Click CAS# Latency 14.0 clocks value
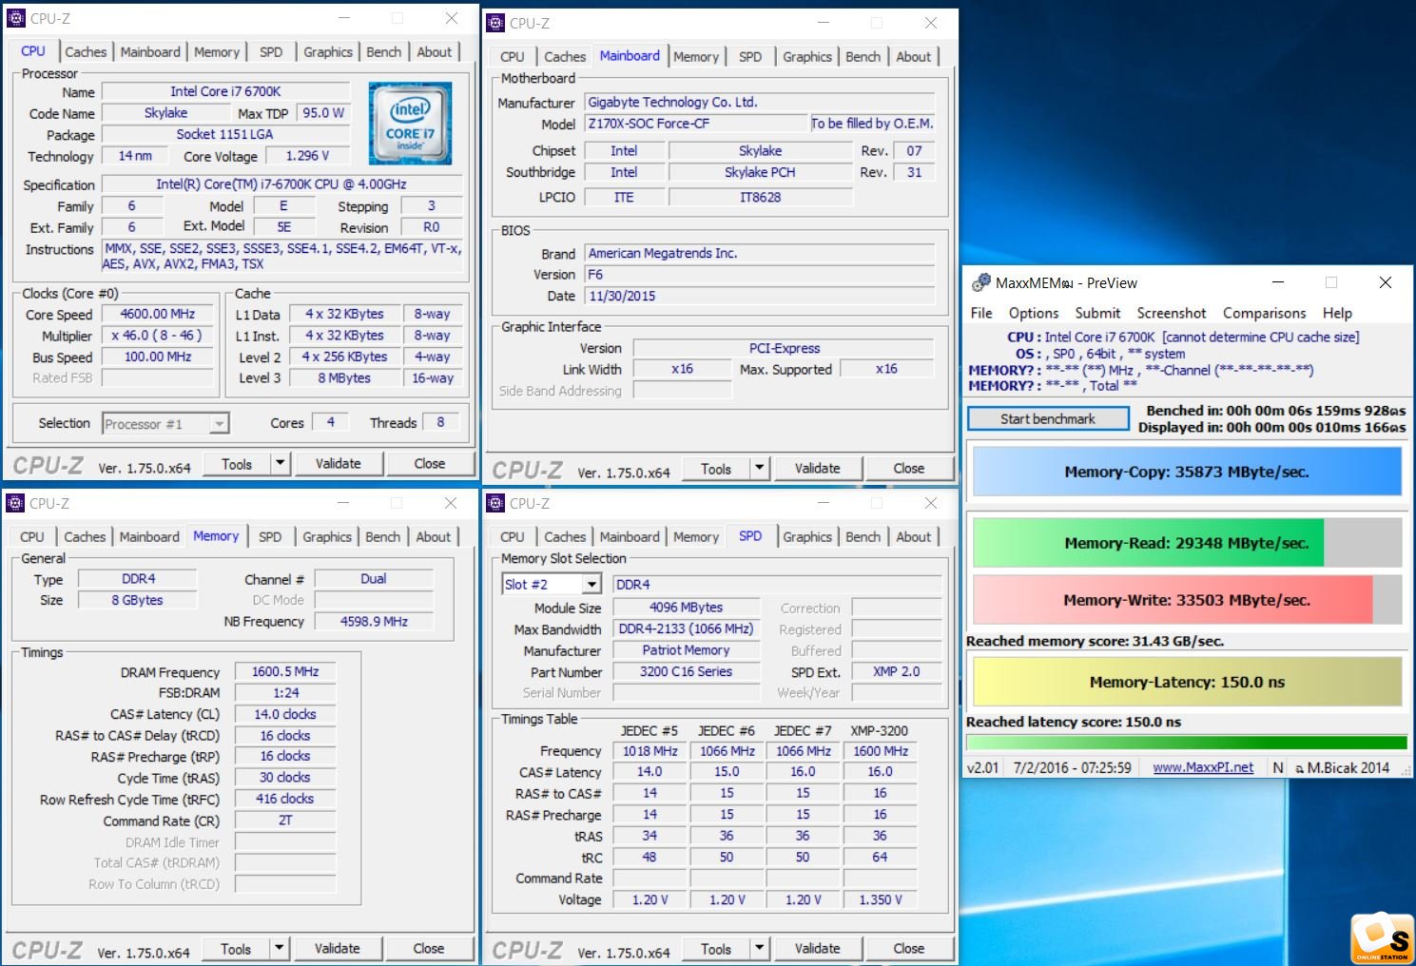The image size is (1416, 966). coord(285,714)
